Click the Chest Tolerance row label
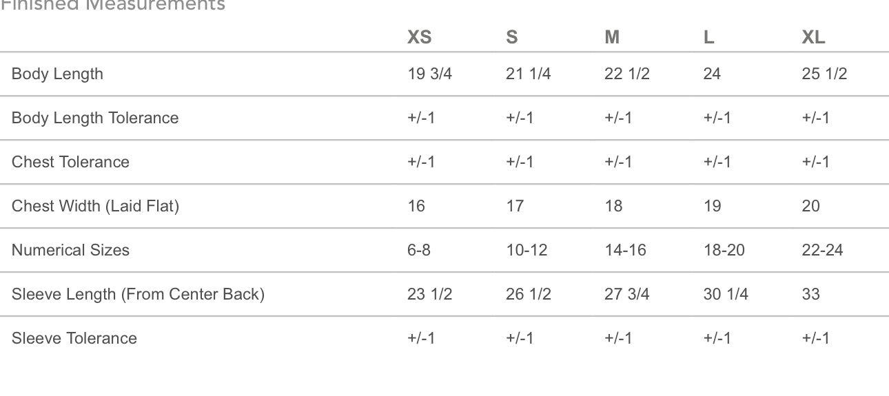The width and height of the screenshot is (889, 396). pyautogui.click(x=70, y=162)
